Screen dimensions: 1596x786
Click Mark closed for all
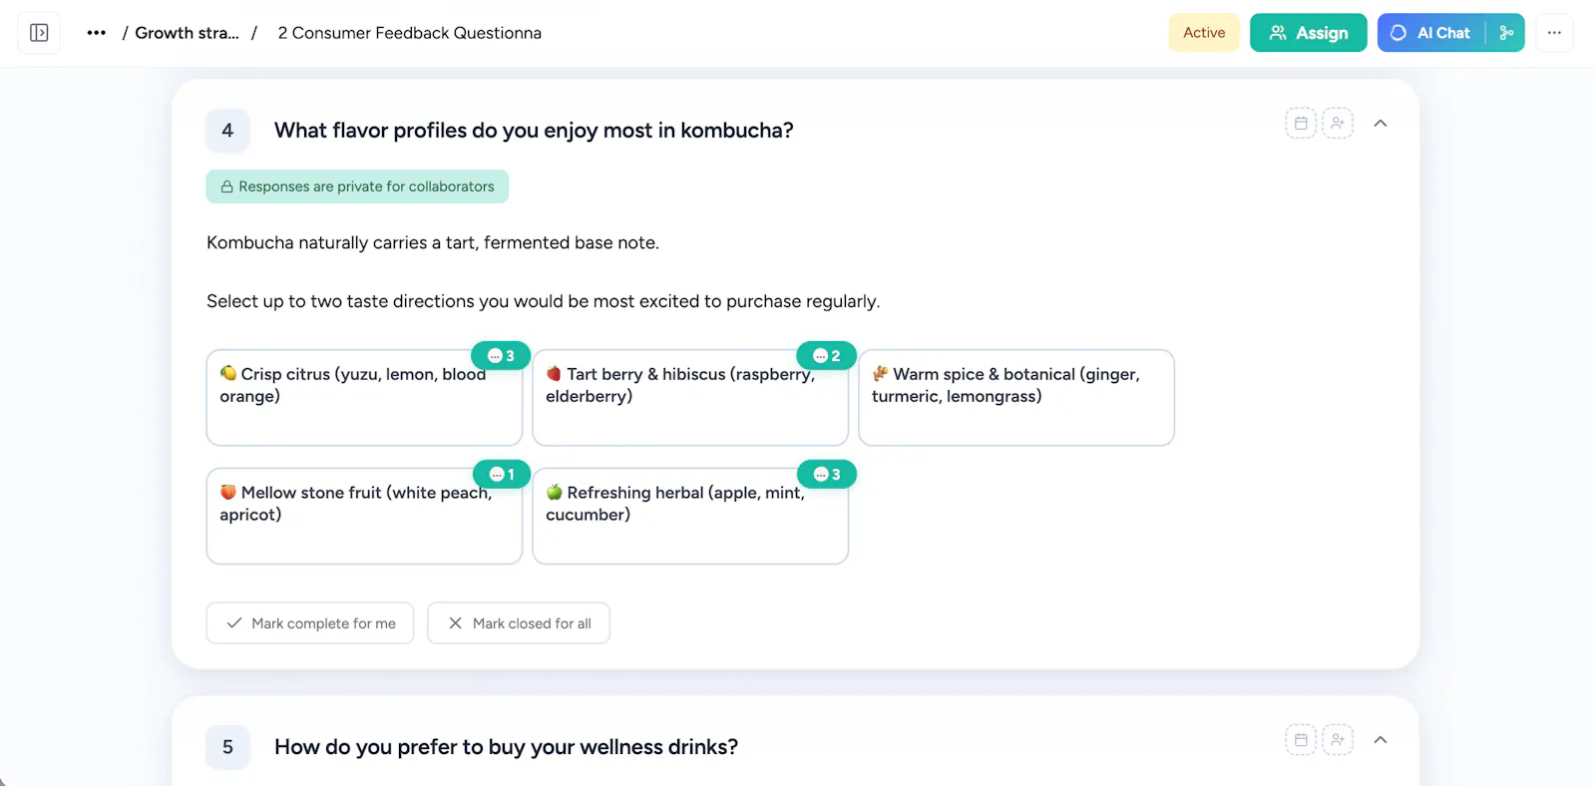519,623
